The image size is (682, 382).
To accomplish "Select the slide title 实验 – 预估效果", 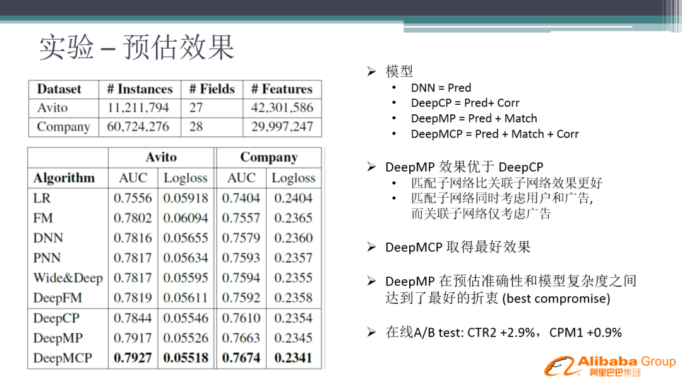I will pyautogui.click(x=136, y=47).
